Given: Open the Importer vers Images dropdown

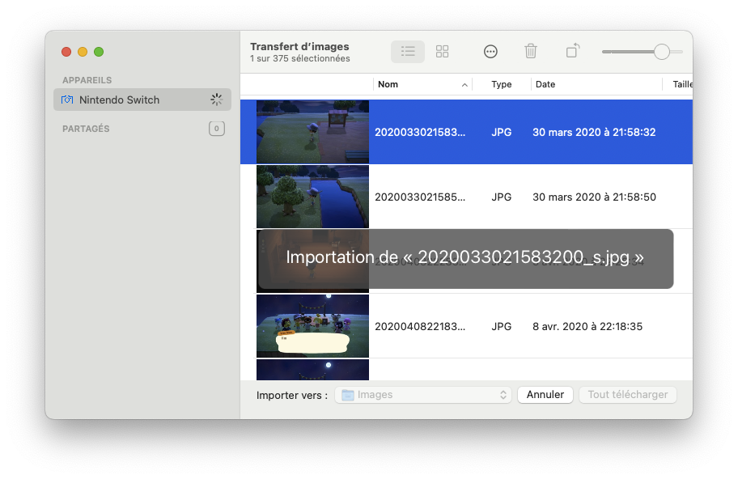Looking at the screenshot, I should pyautogui.click(x=423, y=395).
